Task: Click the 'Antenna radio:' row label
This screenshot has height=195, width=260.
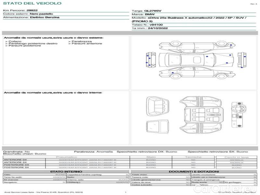Action: coord(75,180)
